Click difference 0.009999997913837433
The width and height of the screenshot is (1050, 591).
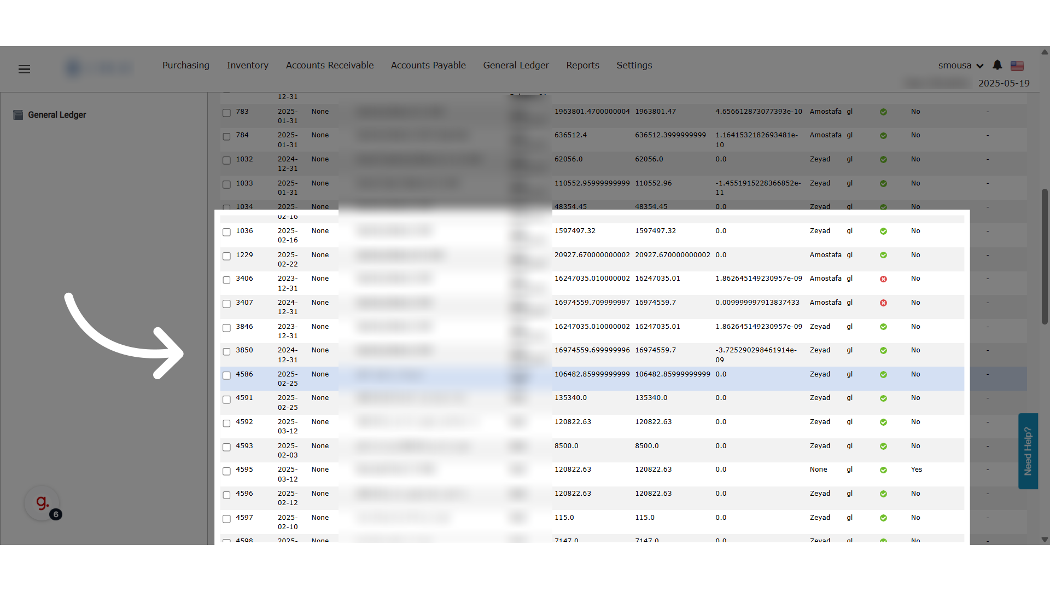pos(757,303)
